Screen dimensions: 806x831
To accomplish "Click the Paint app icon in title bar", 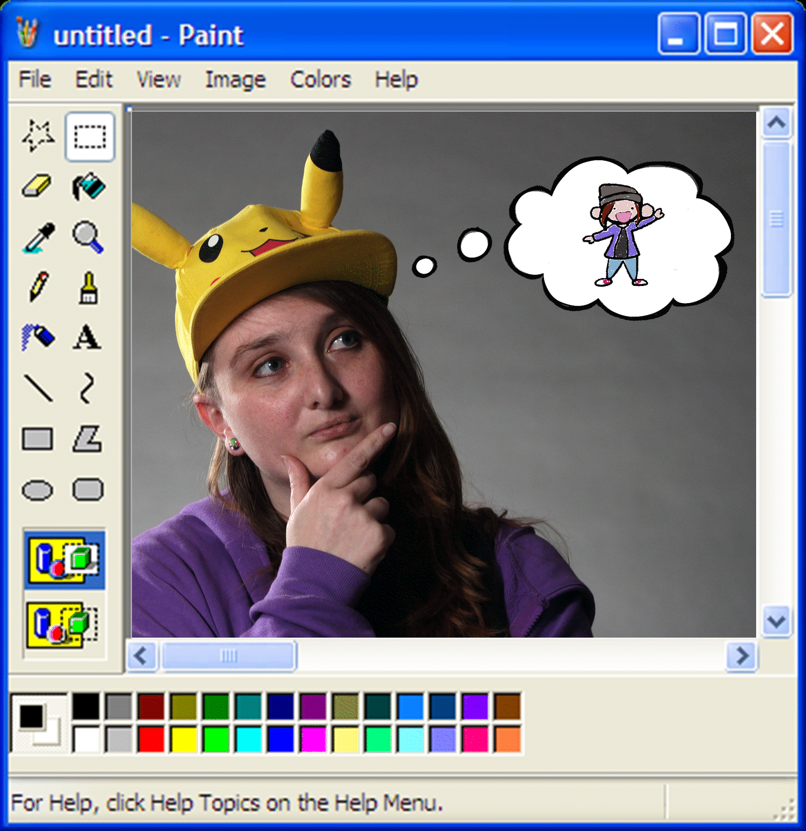I will pyautogui.click(x=27, y=33).
